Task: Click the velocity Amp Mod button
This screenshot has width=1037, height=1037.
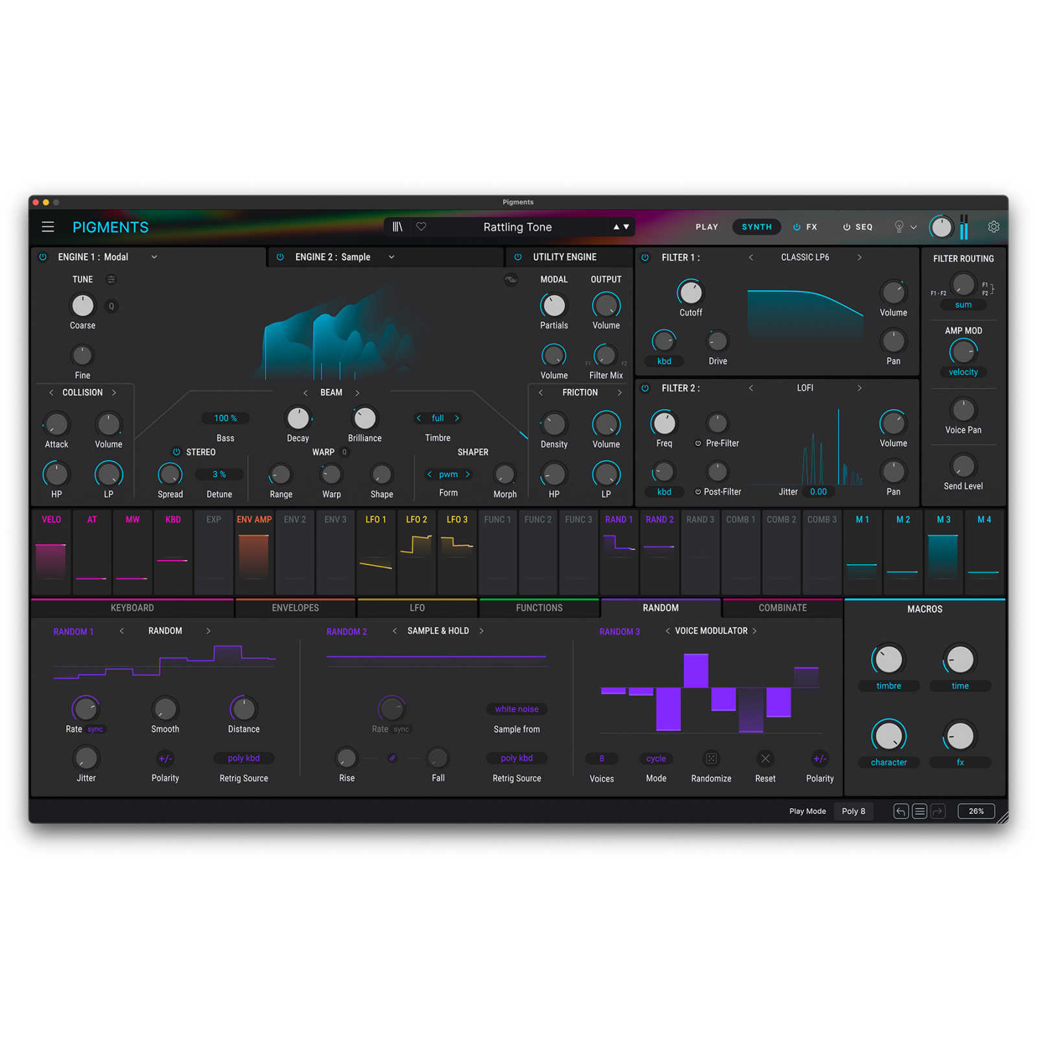Action: pos(963,372)
